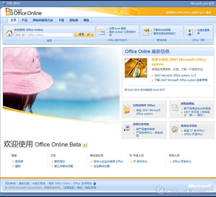
Task: Open the 模板 link under 家庭
Action: pos(18,166)
